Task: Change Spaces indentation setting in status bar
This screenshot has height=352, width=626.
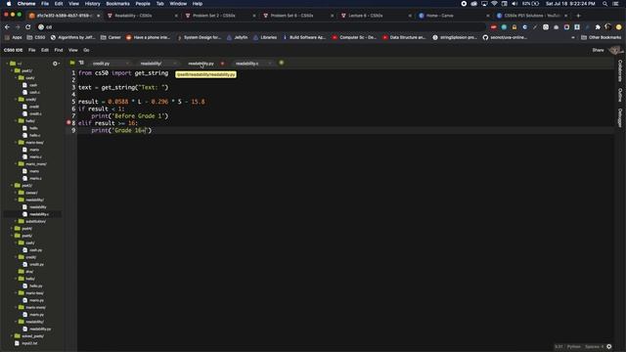Action: coord(594,346)
